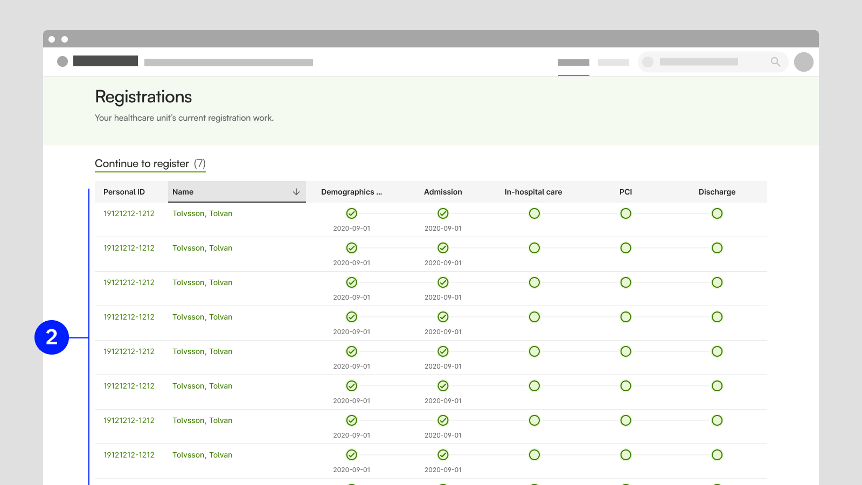
Task: Click Admission checkmark icon in third row
Action: click(x=443, y=282)
